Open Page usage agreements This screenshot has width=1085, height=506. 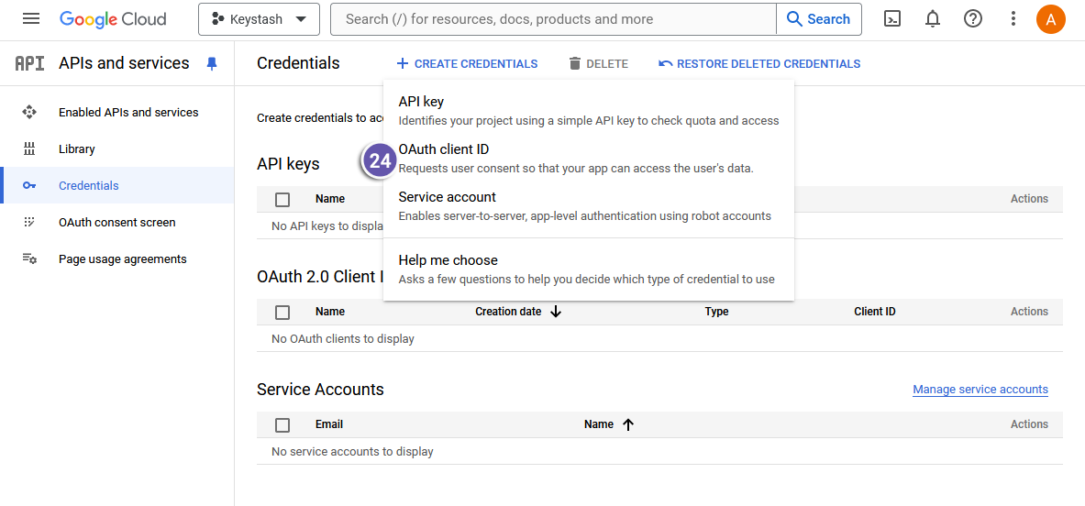(117, 259)
